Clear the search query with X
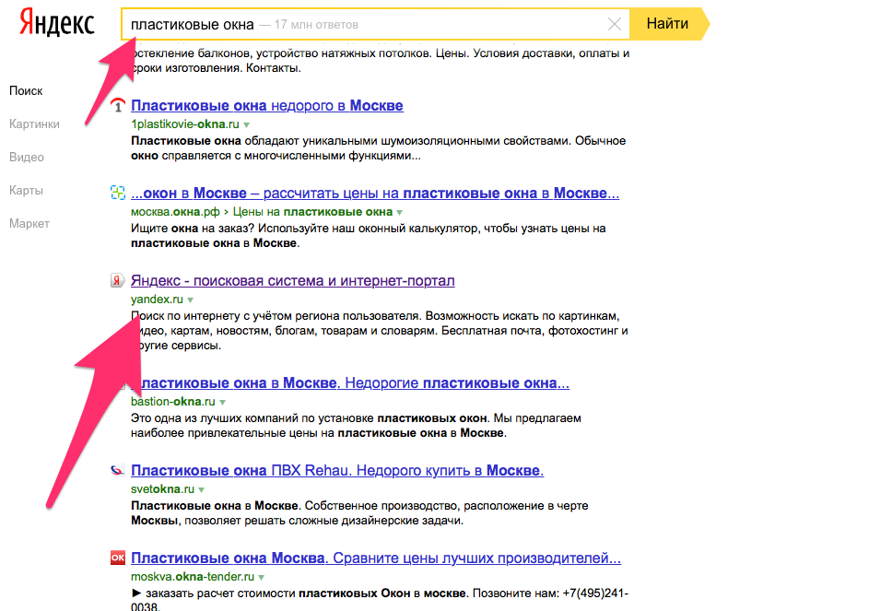 click(x=614, y=24)
